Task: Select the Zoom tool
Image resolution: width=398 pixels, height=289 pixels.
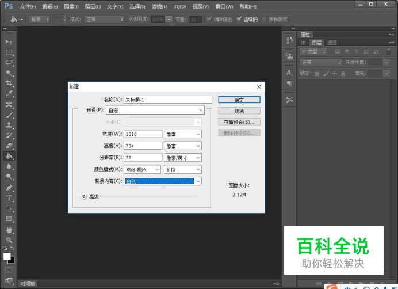Action: click(x=9, y=239)
